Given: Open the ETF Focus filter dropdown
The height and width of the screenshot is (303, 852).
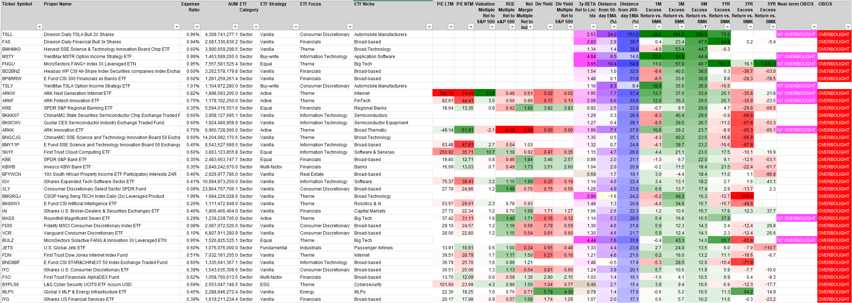Looking at the screenshot, I should 350,27.
